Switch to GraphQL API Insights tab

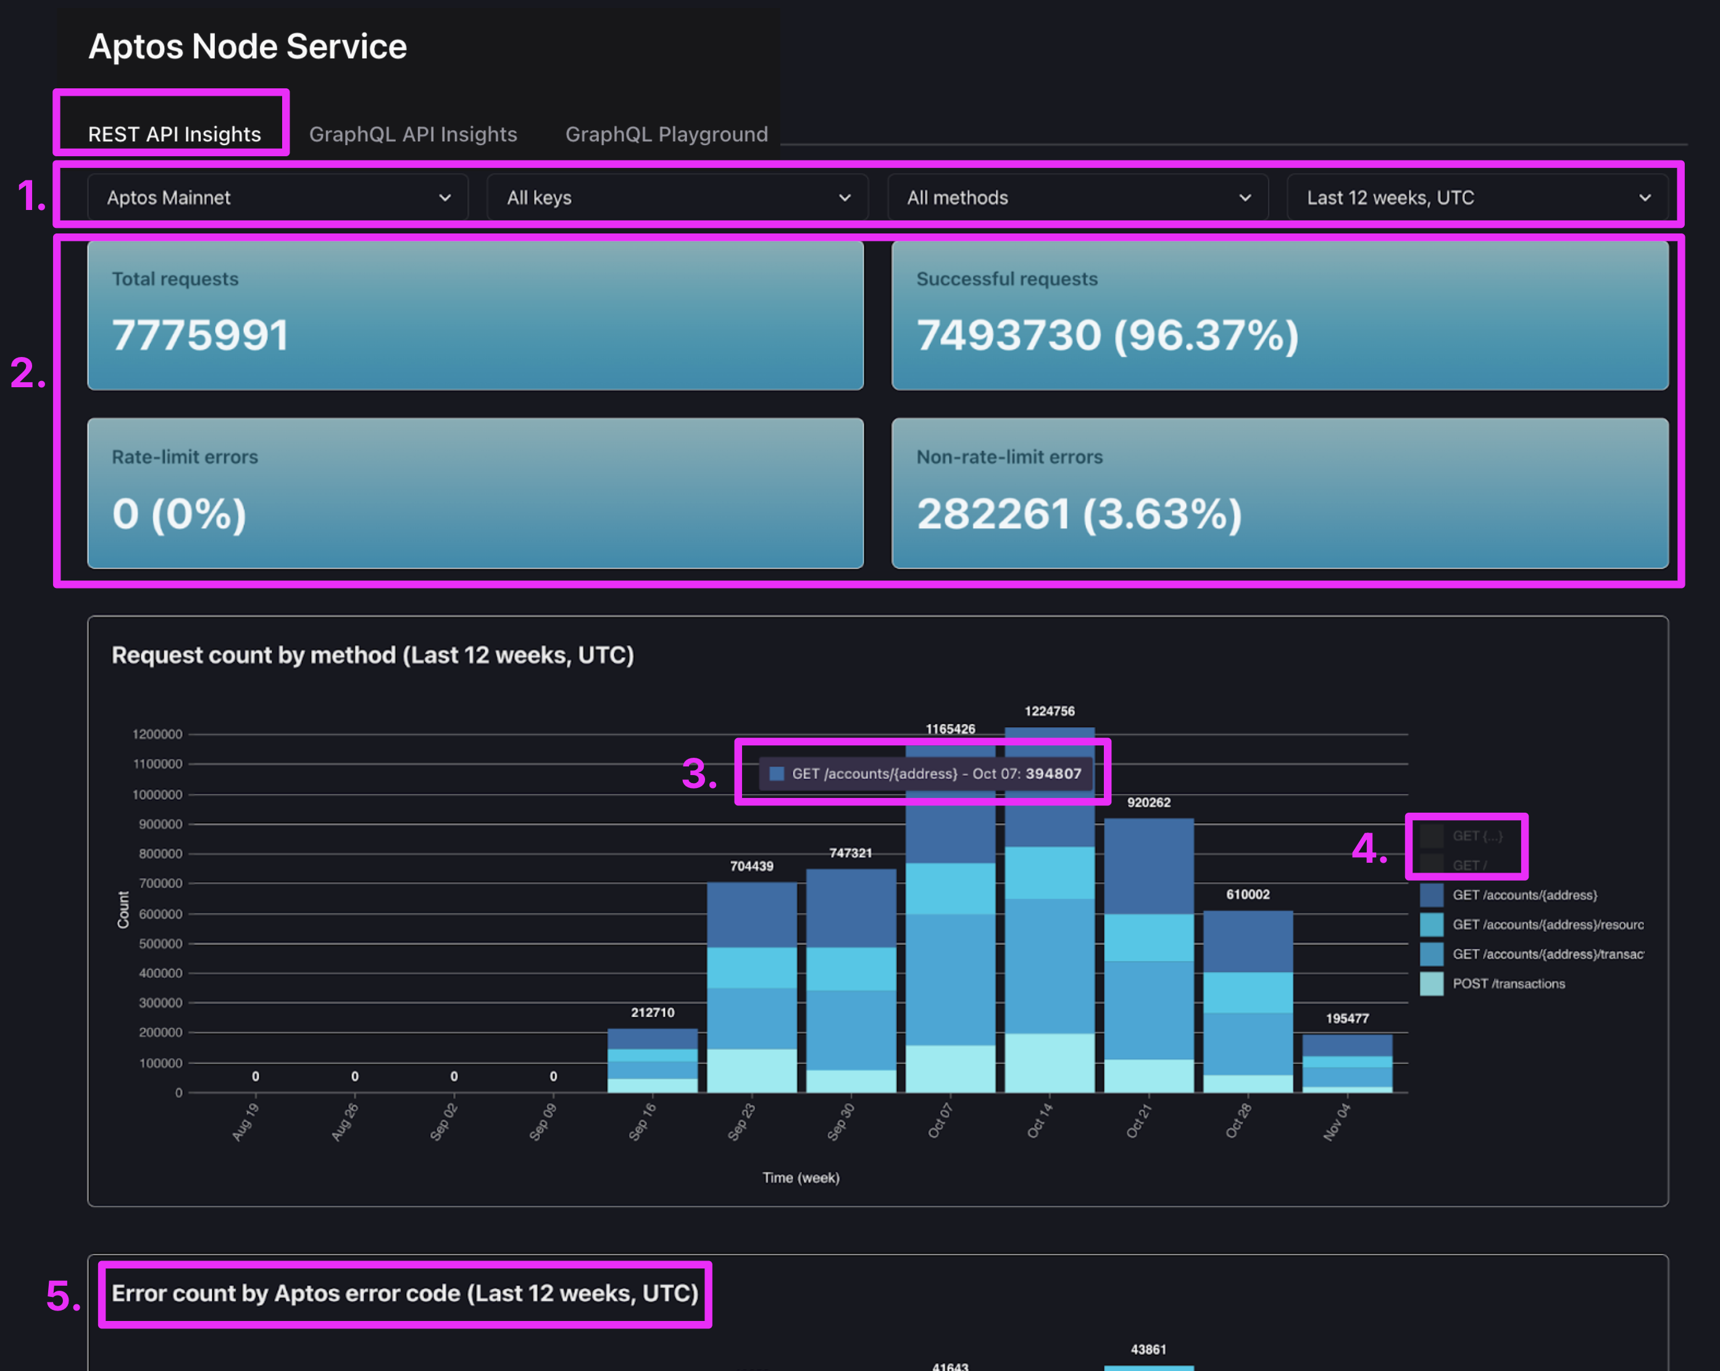point(412,134)
